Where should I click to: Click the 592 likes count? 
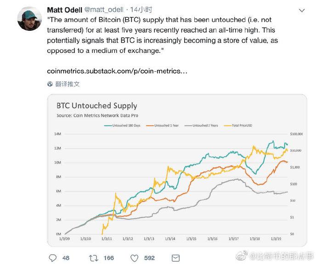(149, 258)
